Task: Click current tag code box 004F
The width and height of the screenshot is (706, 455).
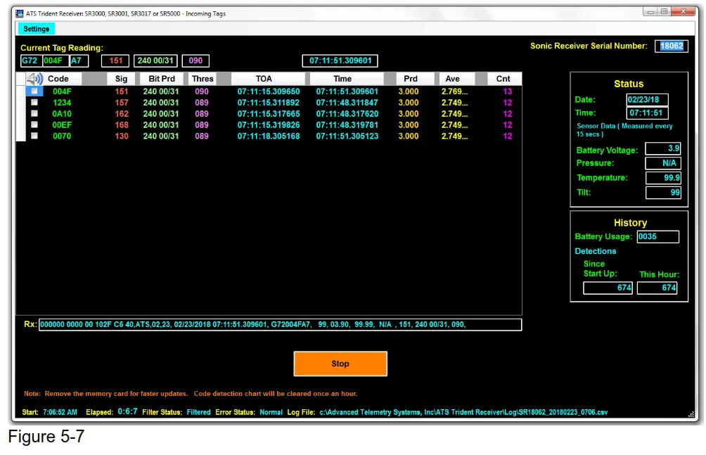Action: [56, 60]
